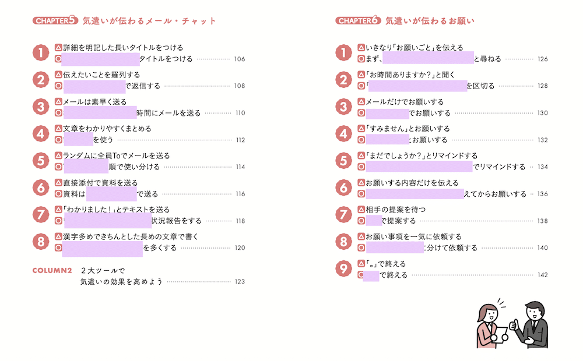Click number 5 badge in Chapter 6 list
The height and width of the screenshot is (361, 583).
click(x=344, y=161)
